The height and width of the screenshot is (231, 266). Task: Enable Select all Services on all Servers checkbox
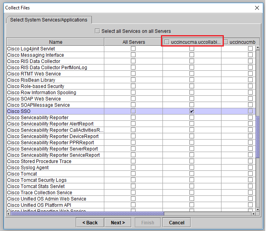pos(97,31)
